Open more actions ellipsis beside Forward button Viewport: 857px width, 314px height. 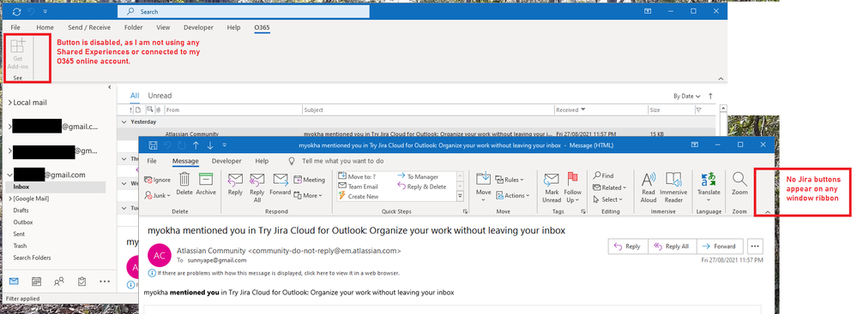755,246
